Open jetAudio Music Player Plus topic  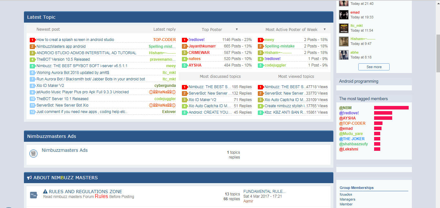point(83,92)
